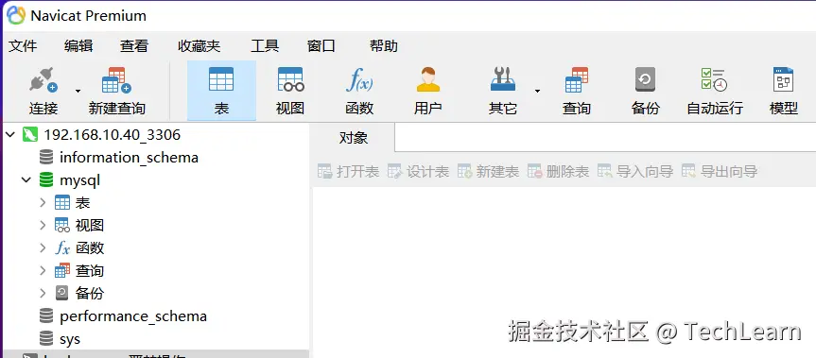Expand the 表 node under mysql
The width and height of the screenshot is (816, 358).
coord(43,203)
